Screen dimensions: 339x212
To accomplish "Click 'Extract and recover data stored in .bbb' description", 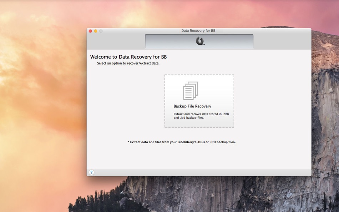I will tap(201, 116).
